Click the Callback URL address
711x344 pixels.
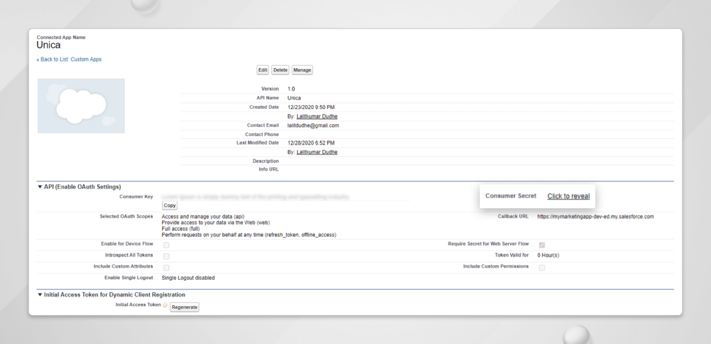595,216
